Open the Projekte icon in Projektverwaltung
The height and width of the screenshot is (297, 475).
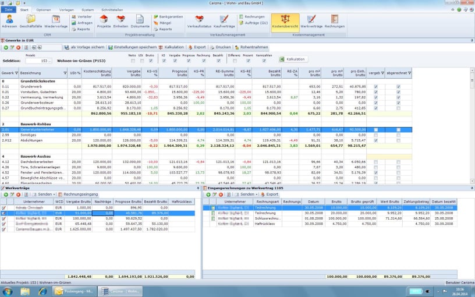pyautogui.click(x=104, y=21)
